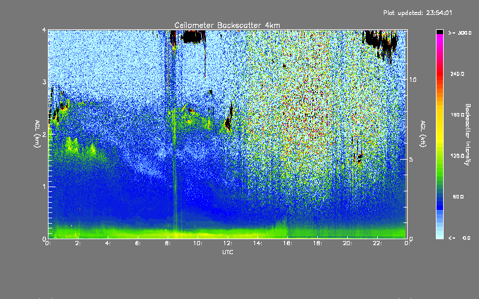This screenshot has width=479, height=299.
Task: Click the "6:" tick on the UTC axis
Action: pos(138,243)
